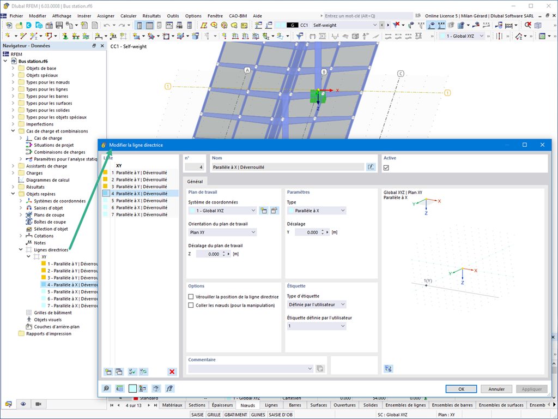This screenshot has height=419, width=558.
Task: Open Type dropdown showing Parallèle à X
Action: pyautogui.click(x=317, y=211)
